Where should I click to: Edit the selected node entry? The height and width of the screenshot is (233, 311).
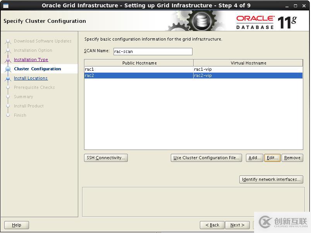(x=272, y=158)
